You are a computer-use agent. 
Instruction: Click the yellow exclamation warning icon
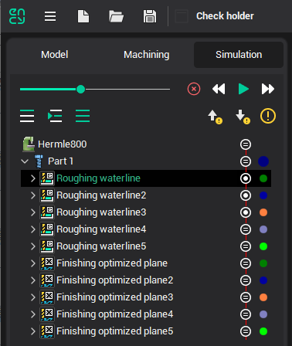point(268,116)
